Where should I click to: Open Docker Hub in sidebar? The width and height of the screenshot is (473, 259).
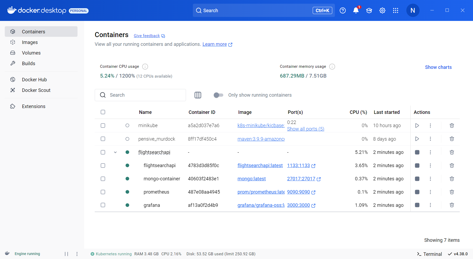click(x=41, y=80)
